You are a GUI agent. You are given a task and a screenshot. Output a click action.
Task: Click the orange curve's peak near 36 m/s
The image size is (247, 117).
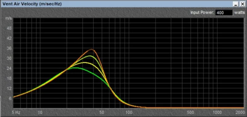[92, 49]
